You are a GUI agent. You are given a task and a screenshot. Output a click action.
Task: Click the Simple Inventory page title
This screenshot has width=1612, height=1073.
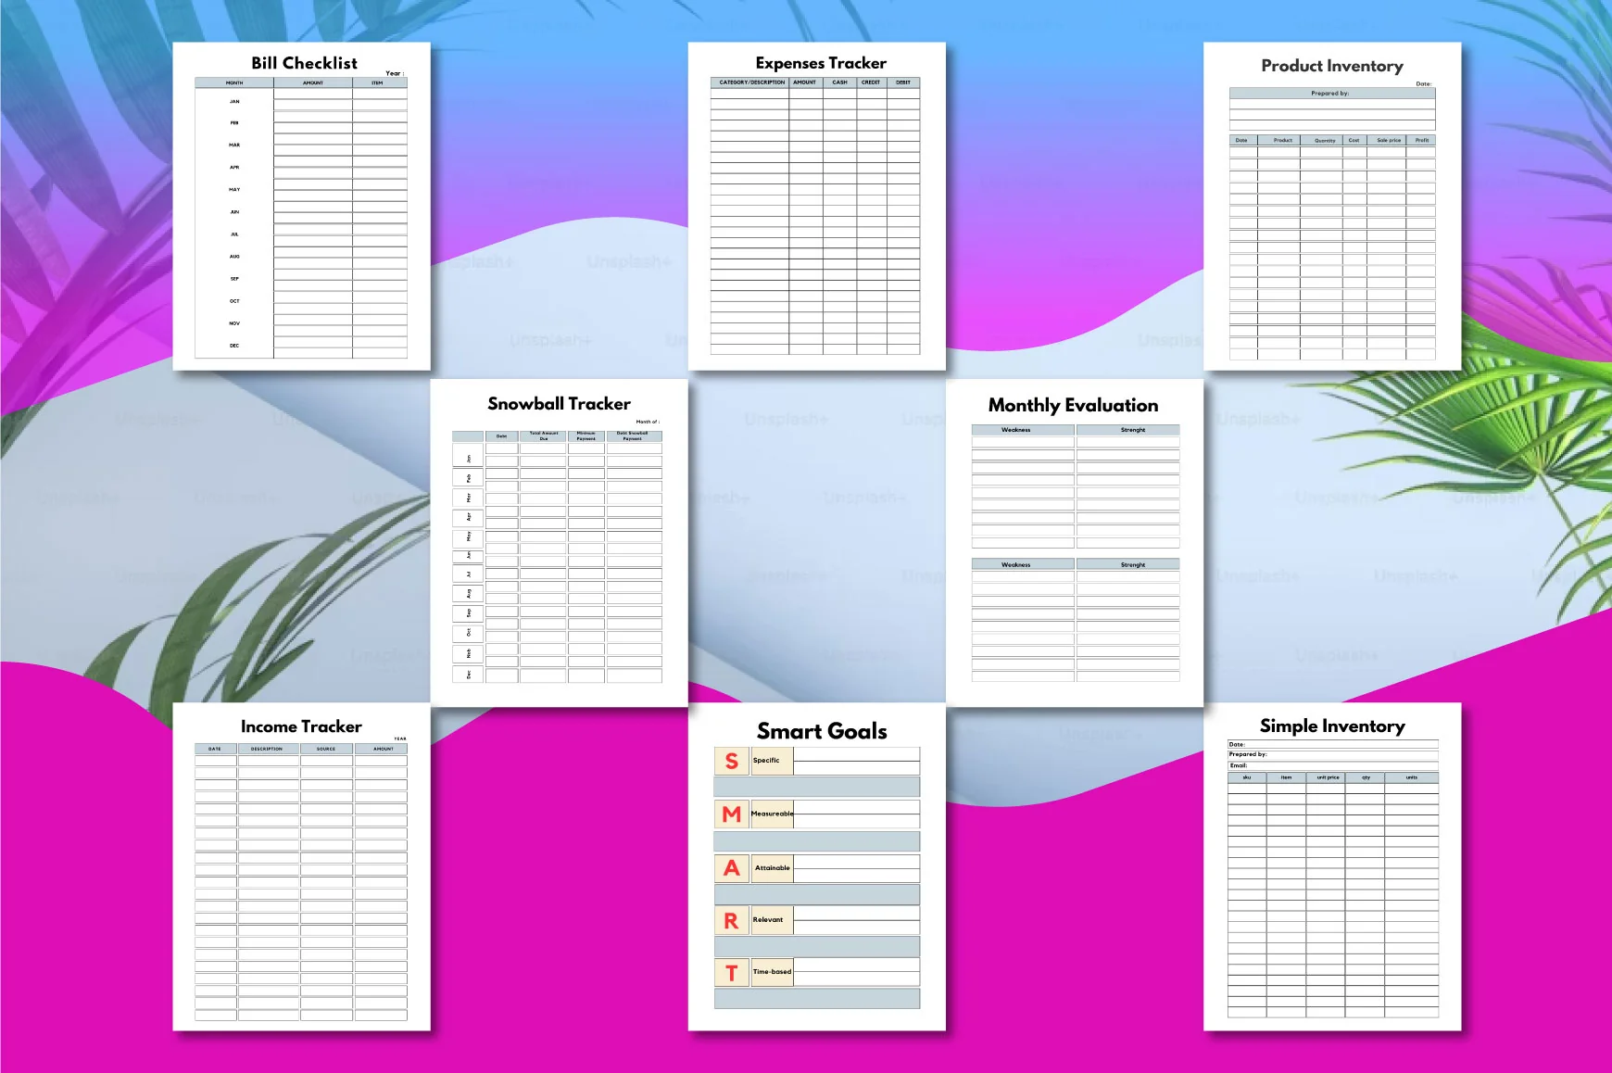[1332, 726]
